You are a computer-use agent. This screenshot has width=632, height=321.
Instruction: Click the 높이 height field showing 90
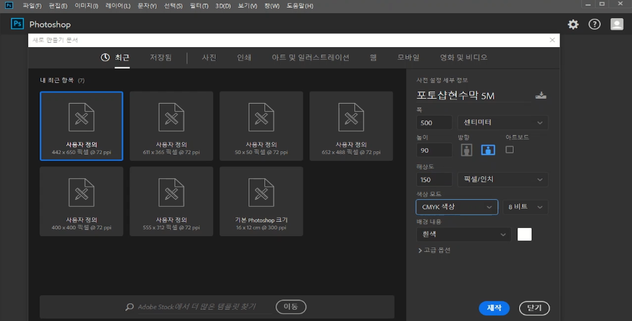click(x=434, y=150)
